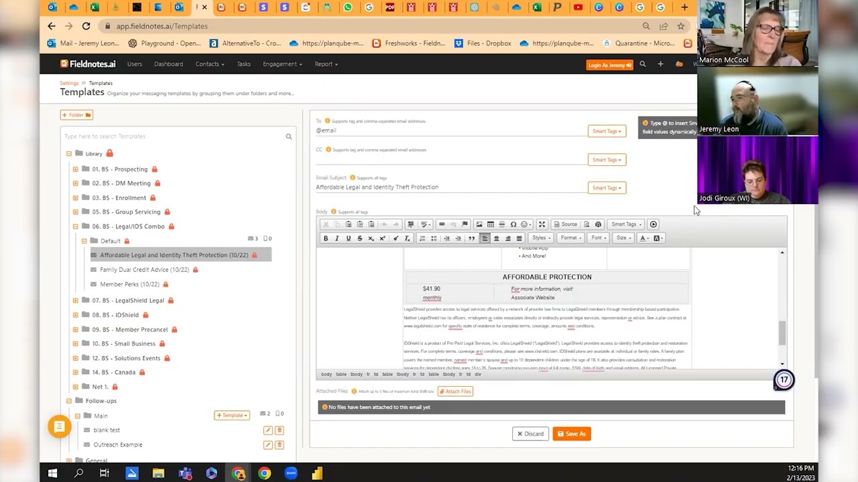Collapse the 06. BS - Legal/IDS Combo folder
Image resolution: width=858 pixels, height=482 pixels.
coord(76,226)
